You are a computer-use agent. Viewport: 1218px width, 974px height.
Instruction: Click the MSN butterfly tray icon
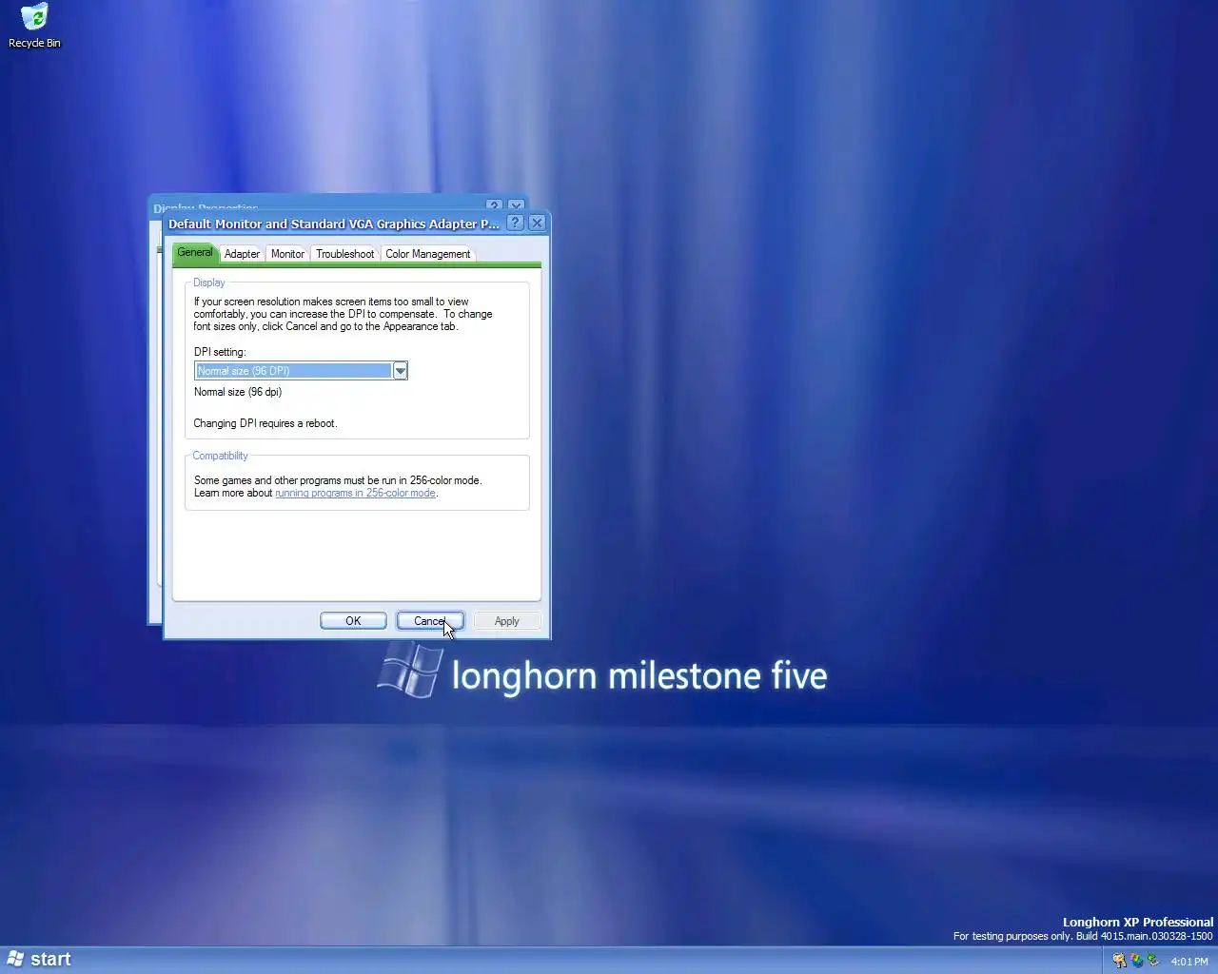click(1136, 961)
